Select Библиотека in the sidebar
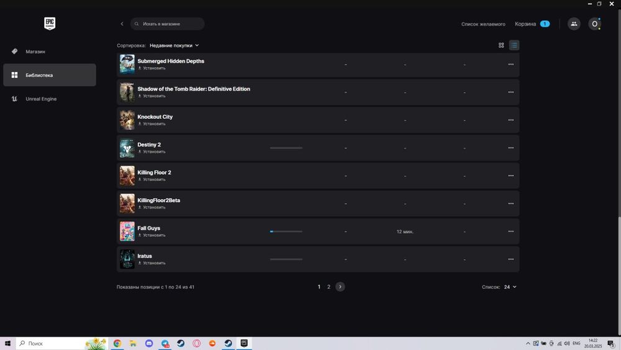 pyautogui.click(x=50, y=75)
